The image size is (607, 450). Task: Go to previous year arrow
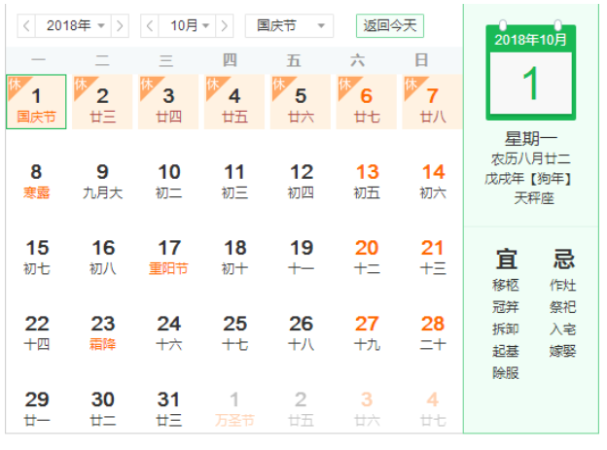coord(26,26)
